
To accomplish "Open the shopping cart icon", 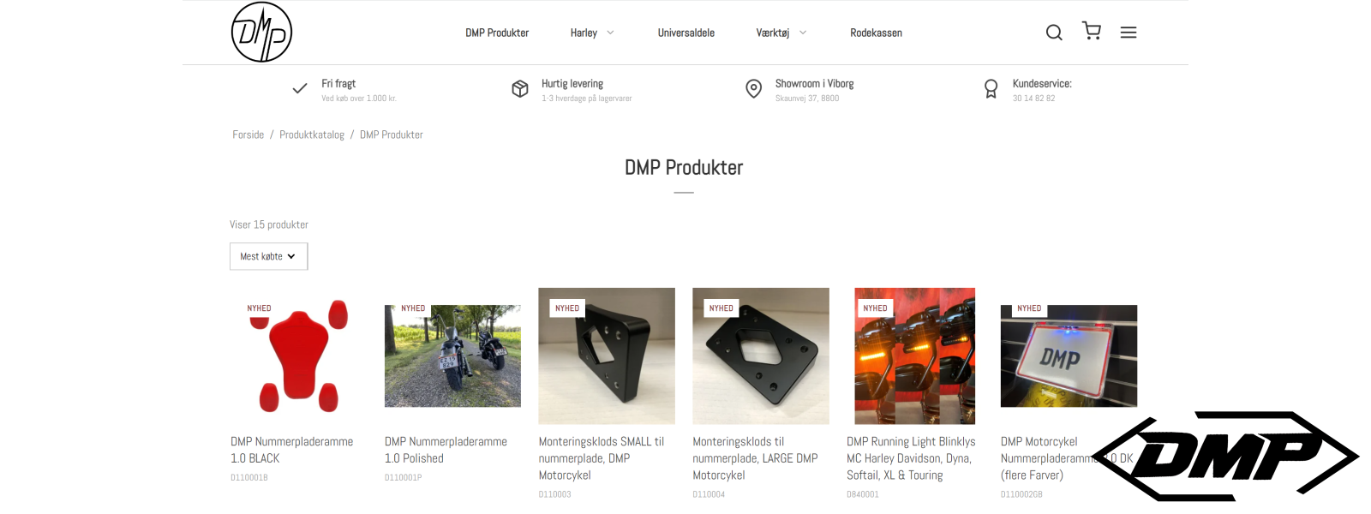I will [x=1092, y=31].
